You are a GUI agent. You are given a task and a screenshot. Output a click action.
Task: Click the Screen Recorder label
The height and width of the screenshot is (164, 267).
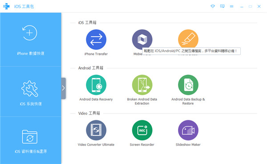142,144
